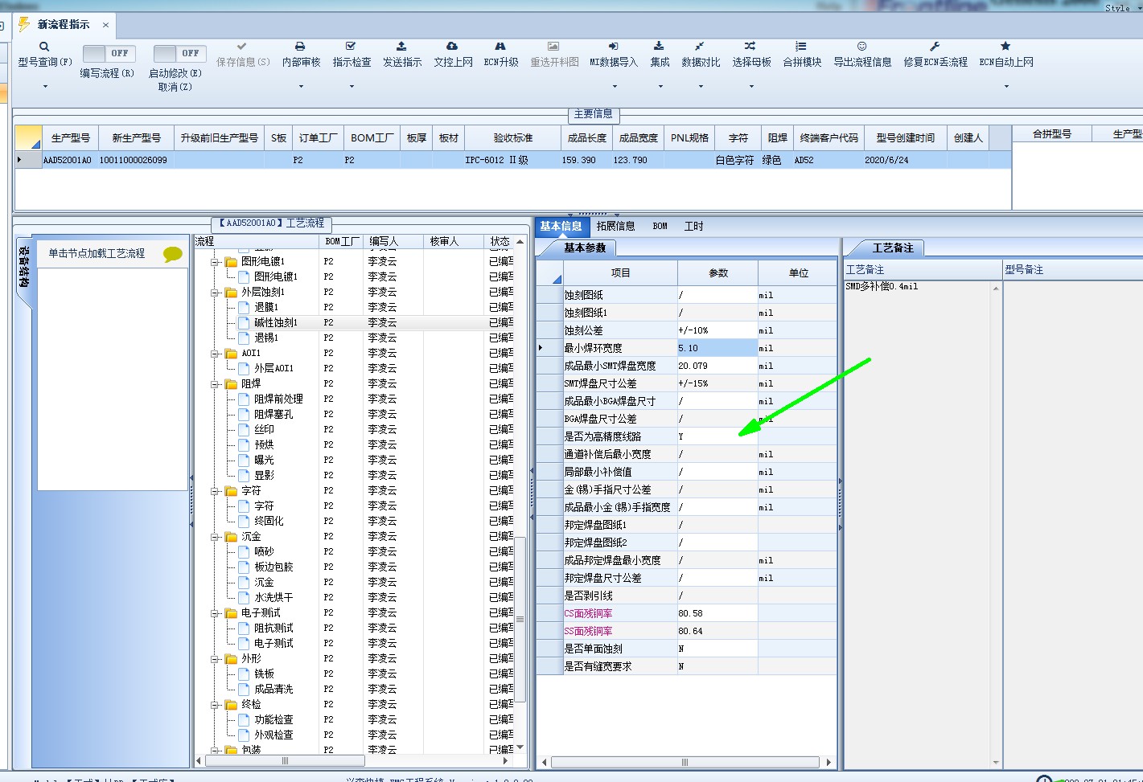Select the 碱性蚀刻1 tree node
Image resolution: width=1143 pixels, height=782 pixels.
point(276,323)
